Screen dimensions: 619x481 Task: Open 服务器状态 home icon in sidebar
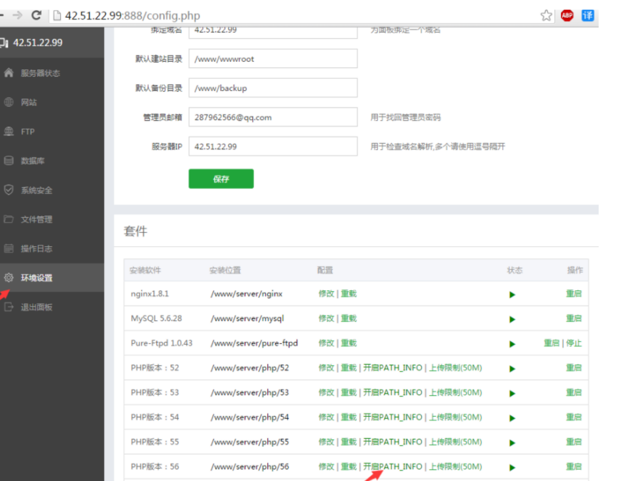[x=9, y=73]
